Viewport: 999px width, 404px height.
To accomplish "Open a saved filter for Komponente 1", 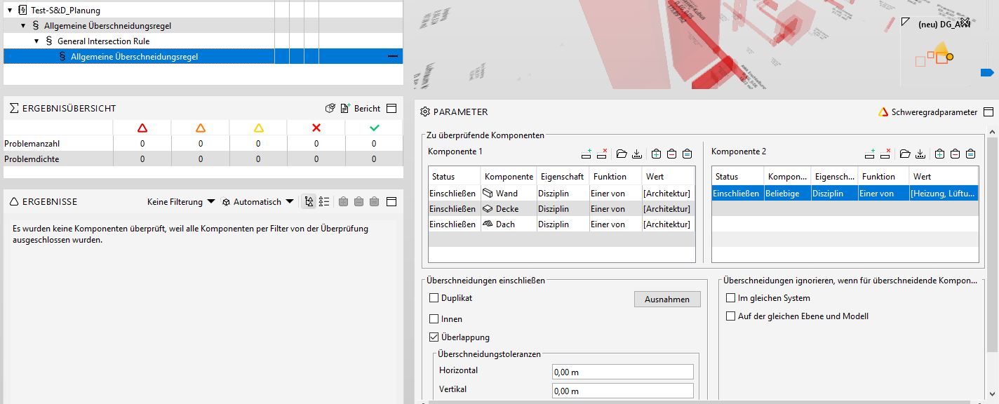I will pos(622,154).
